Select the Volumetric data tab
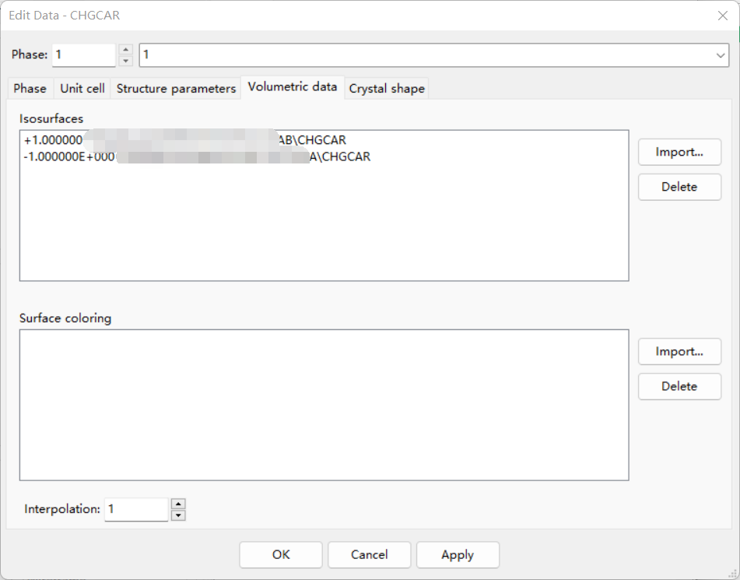Viewport: 740px width, 580px height. [x=293, y=87]
